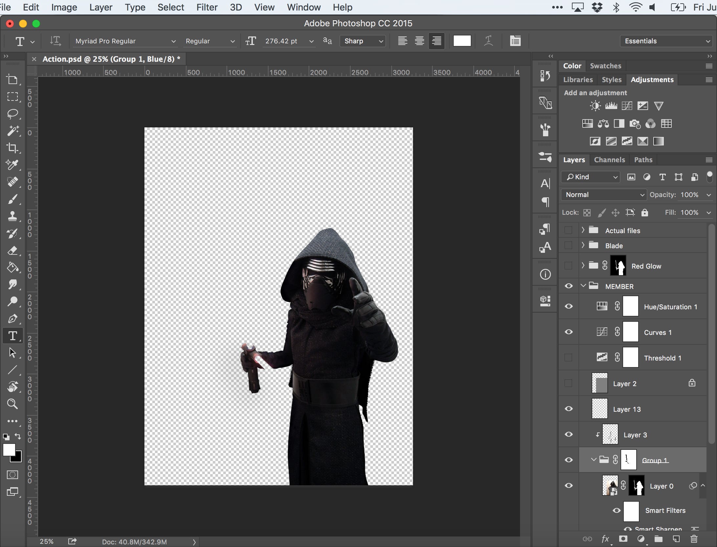Click the text color swatch
Image resolution: width=717 pixels, height=547 pixels.
click(462, 41)
